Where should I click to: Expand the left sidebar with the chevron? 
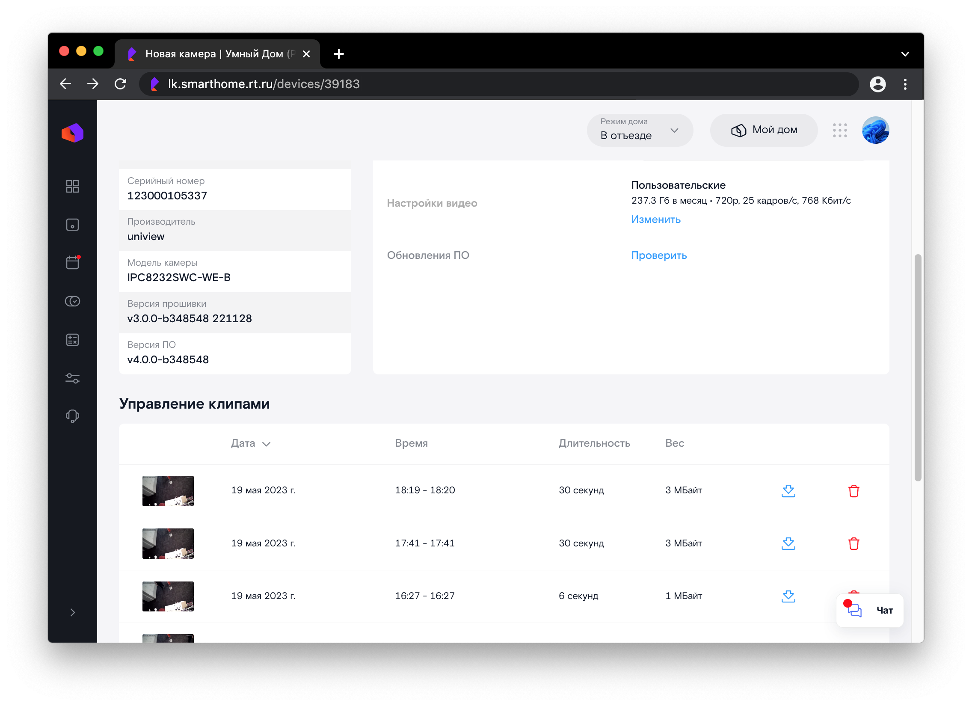pyautogui.click(x=72, y=612)
